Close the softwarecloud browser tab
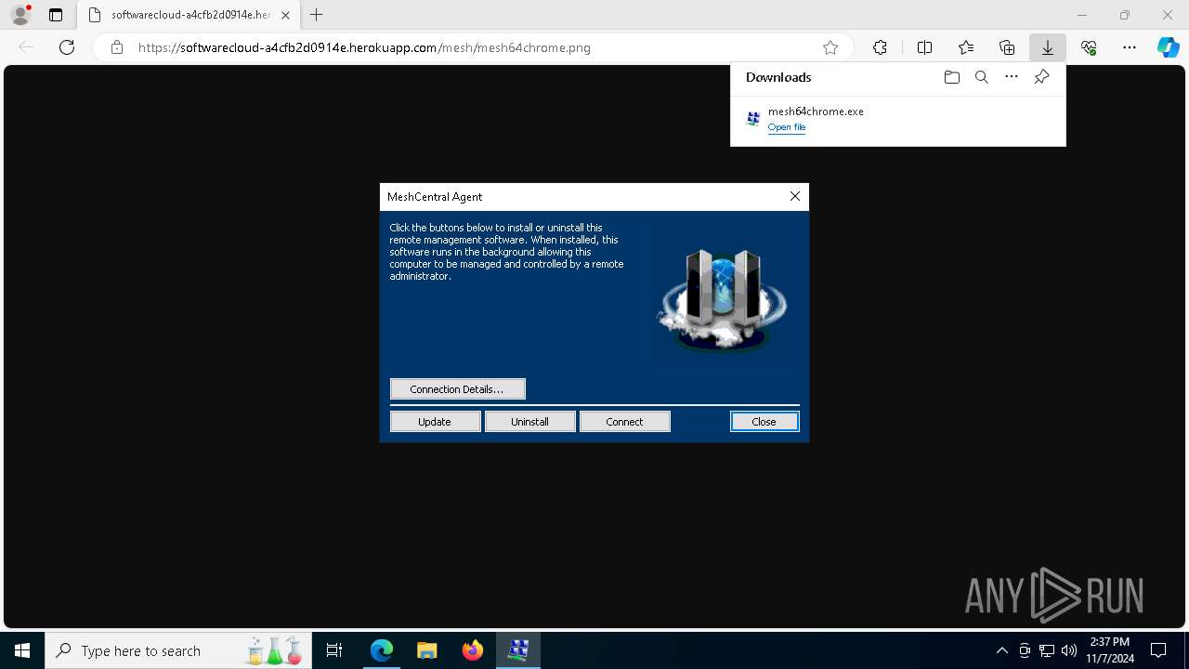The width and height of the screenshot is (1189, 669). pos(285,15)
